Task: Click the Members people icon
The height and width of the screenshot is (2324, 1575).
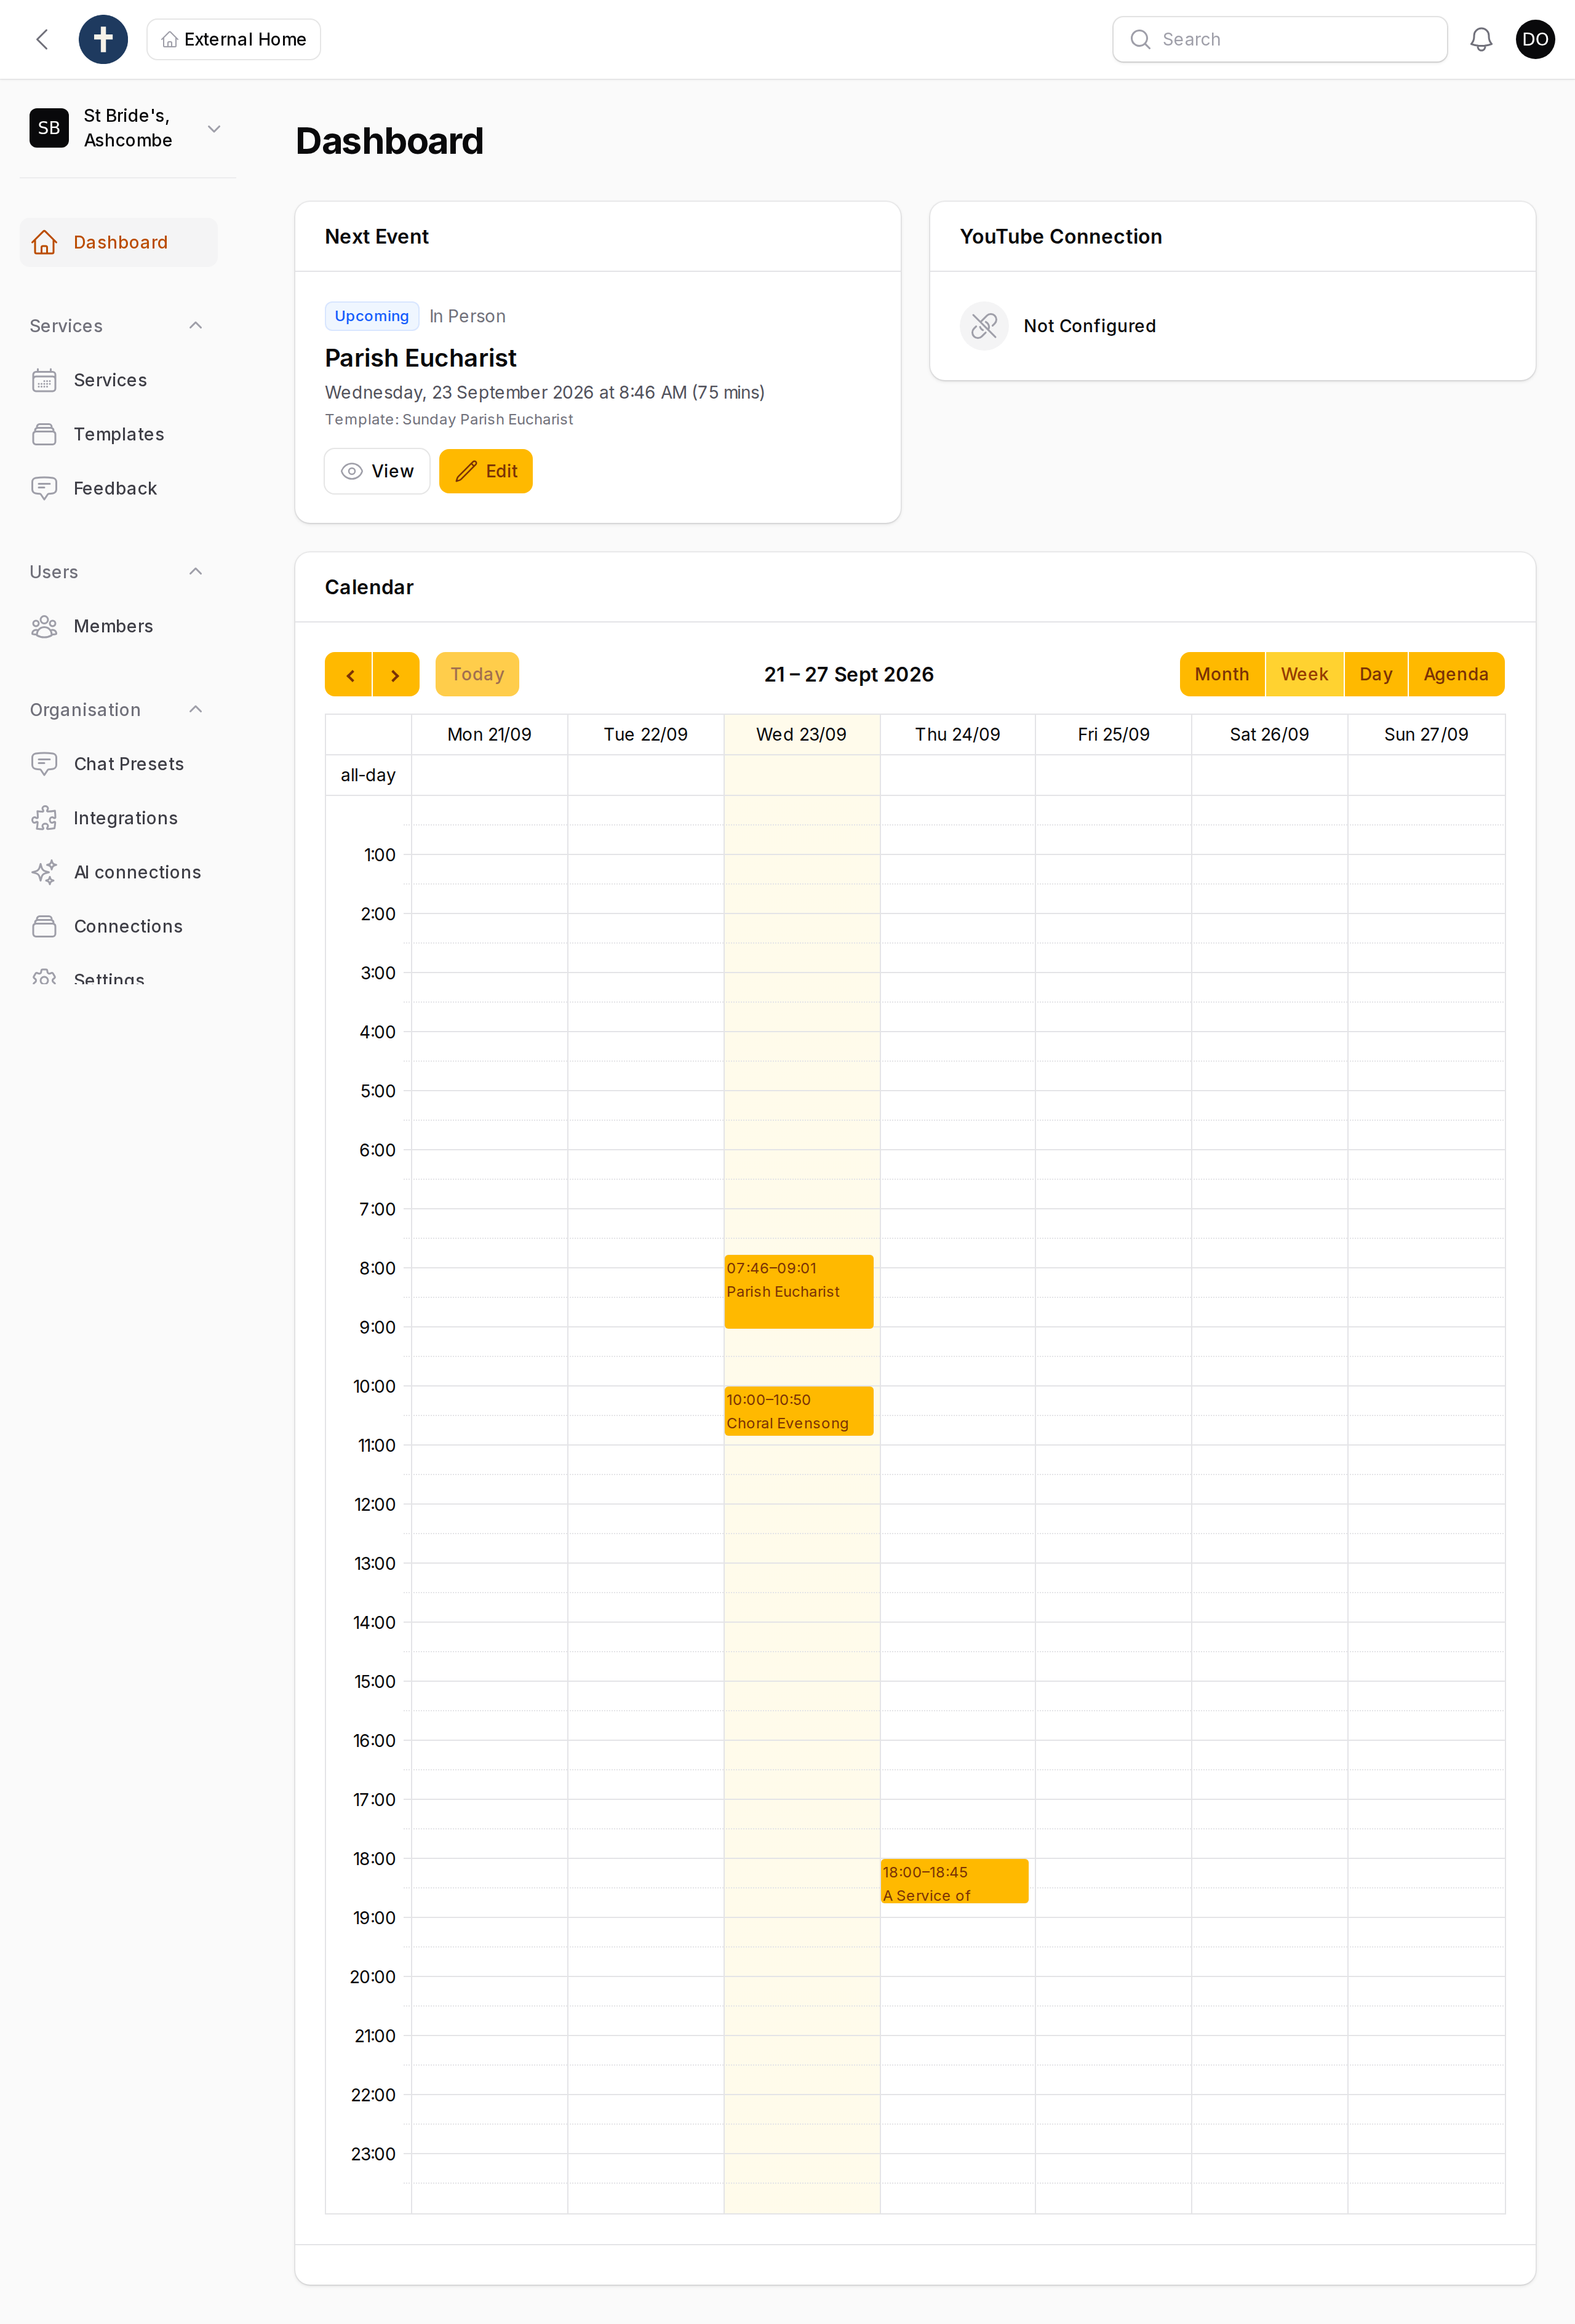Action: (44, 626)
